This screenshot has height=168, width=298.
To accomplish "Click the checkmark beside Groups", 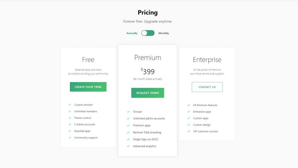I will click(128, 112).
